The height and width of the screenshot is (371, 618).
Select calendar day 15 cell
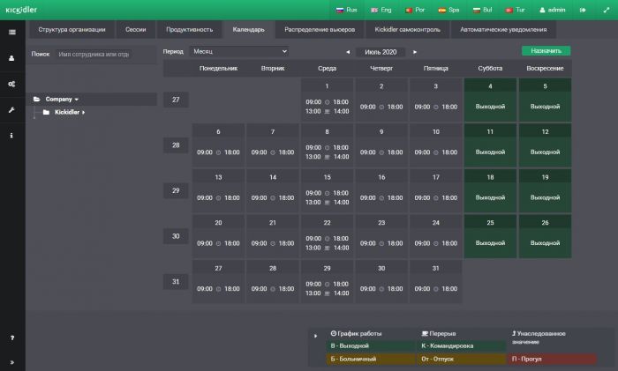click(x=328, y=191)
